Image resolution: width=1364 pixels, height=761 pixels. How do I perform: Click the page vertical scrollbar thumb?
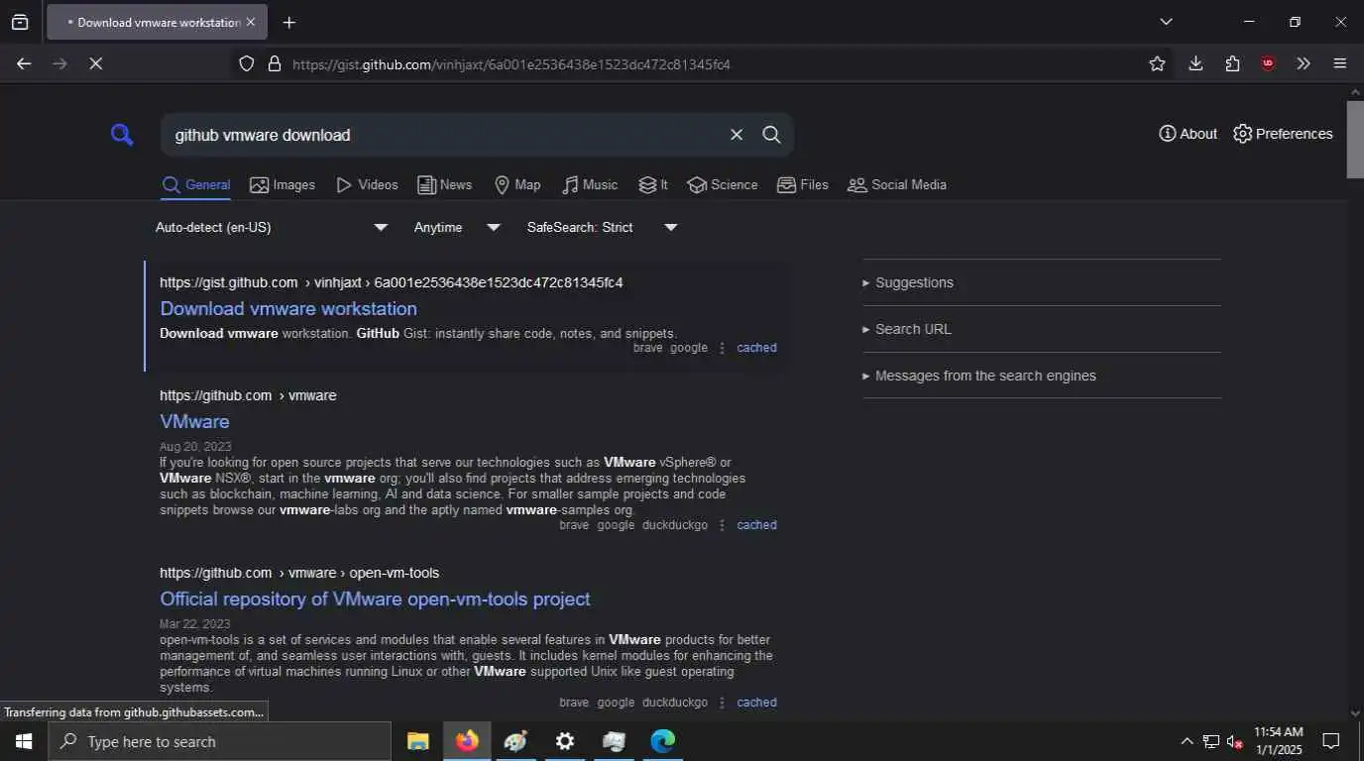[1355, 139]
